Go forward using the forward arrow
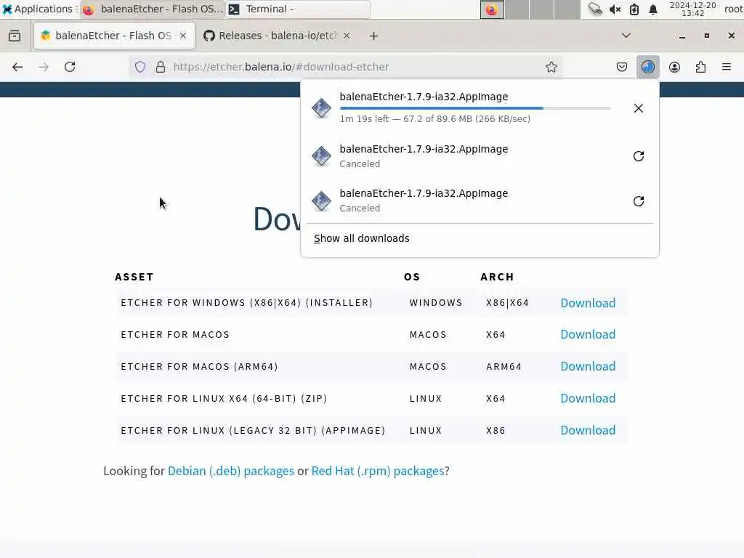This screenshot has height=558, width=744. 43,67
